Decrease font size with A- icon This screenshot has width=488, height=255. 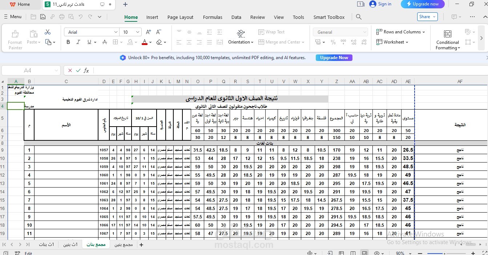159,32
